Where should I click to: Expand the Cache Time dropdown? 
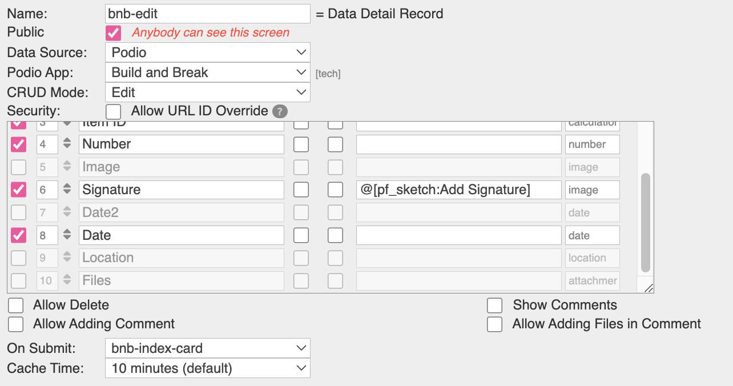[208, 368]
